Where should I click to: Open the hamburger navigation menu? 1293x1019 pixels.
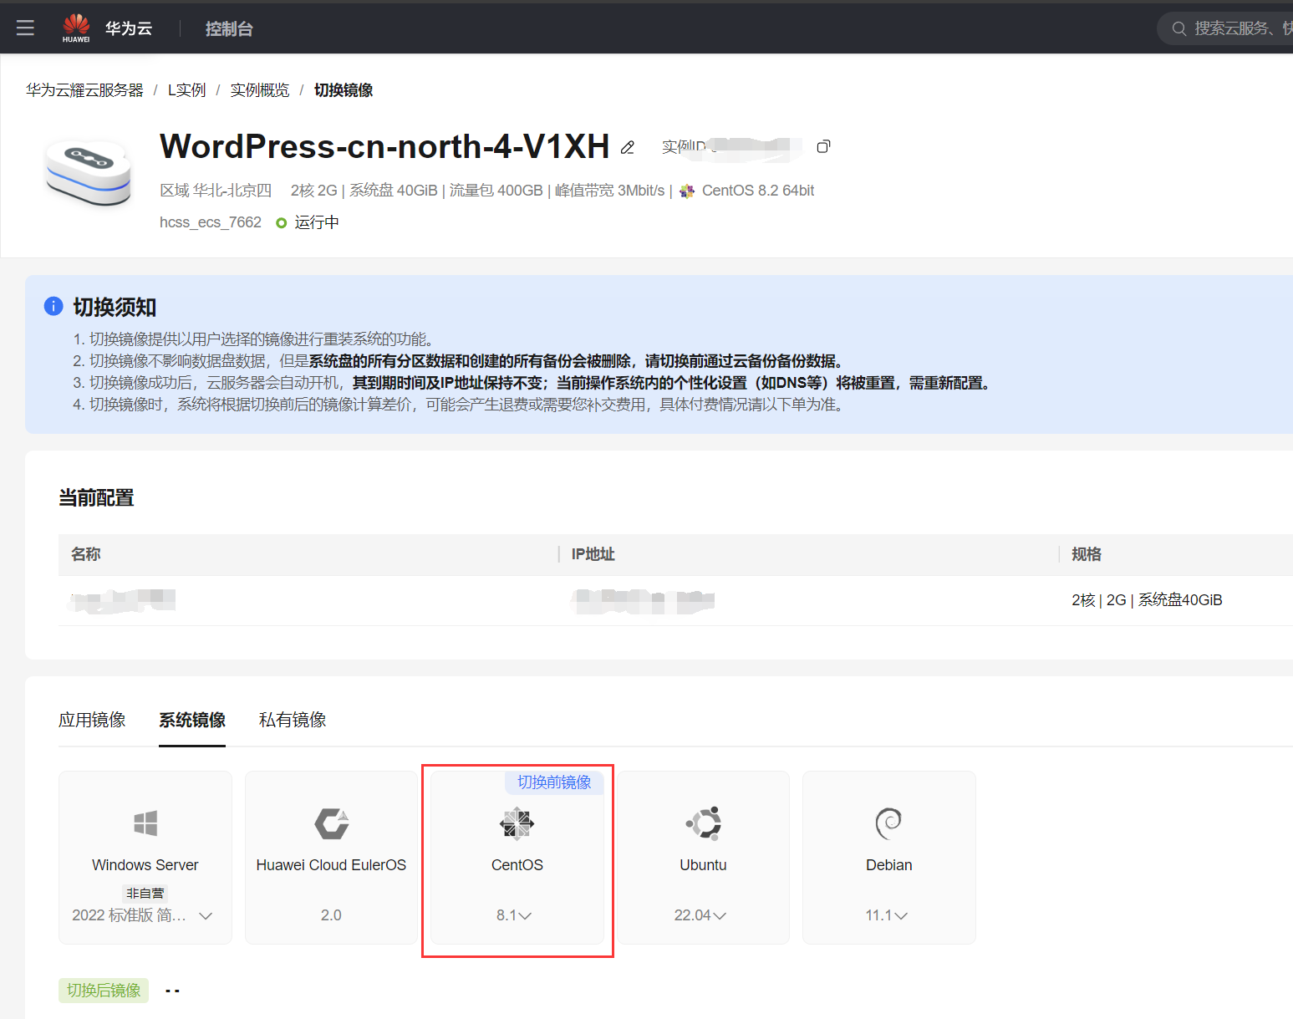pyautogui.click(x=25, y=28)
